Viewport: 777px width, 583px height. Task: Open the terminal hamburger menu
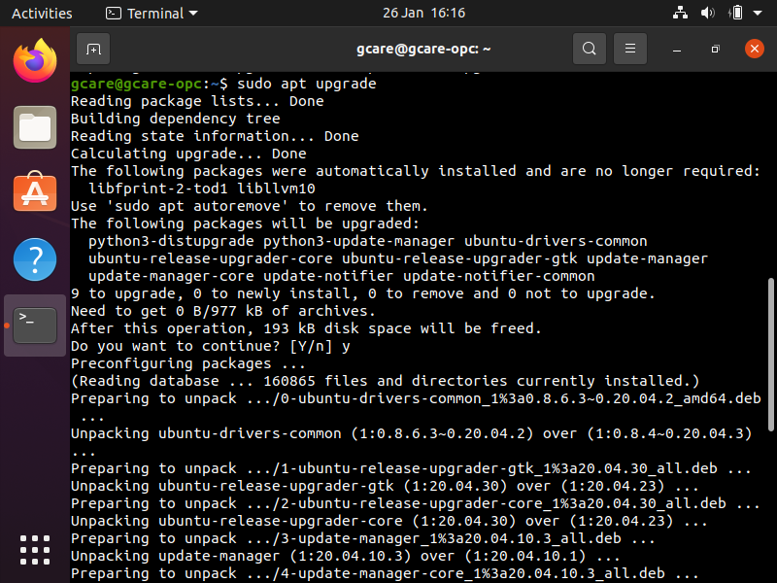[629, 49]
